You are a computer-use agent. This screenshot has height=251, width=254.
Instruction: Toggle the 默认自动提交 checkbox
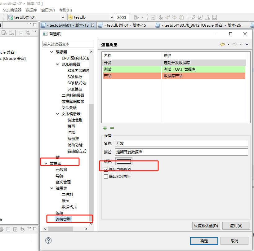[106, 170]
